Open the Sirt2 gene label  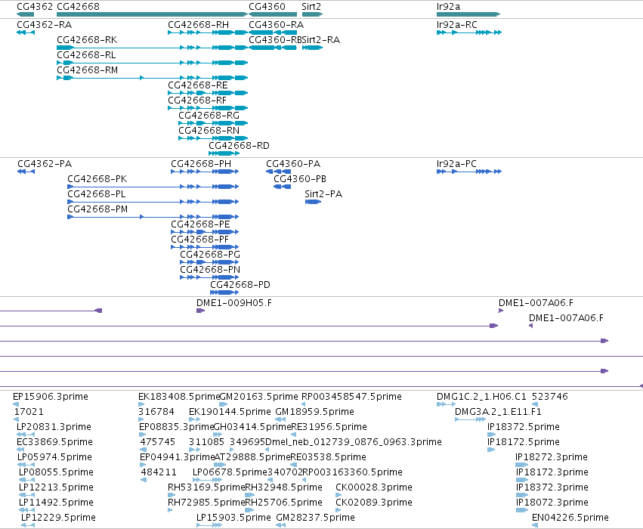tap(311, 7)
